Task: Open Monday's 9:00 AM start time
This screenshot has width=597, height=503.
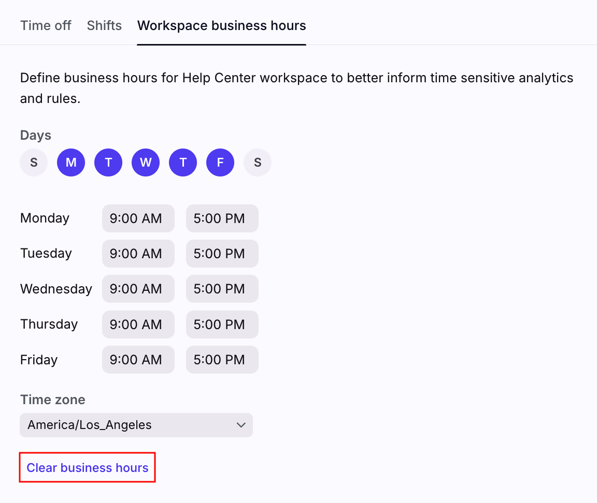Action: click(x=138, y=218)
